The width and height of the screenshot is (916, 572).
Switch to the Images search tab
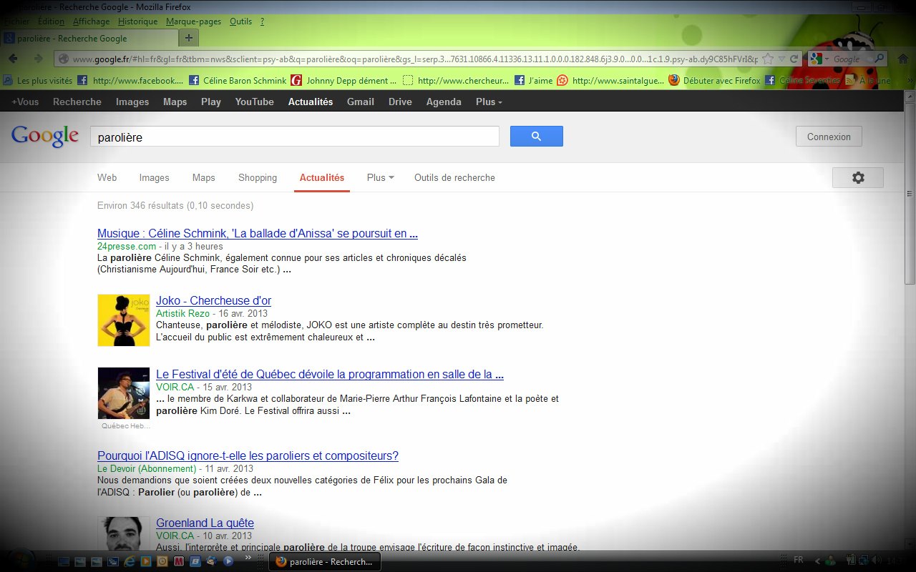coord(154,178)
